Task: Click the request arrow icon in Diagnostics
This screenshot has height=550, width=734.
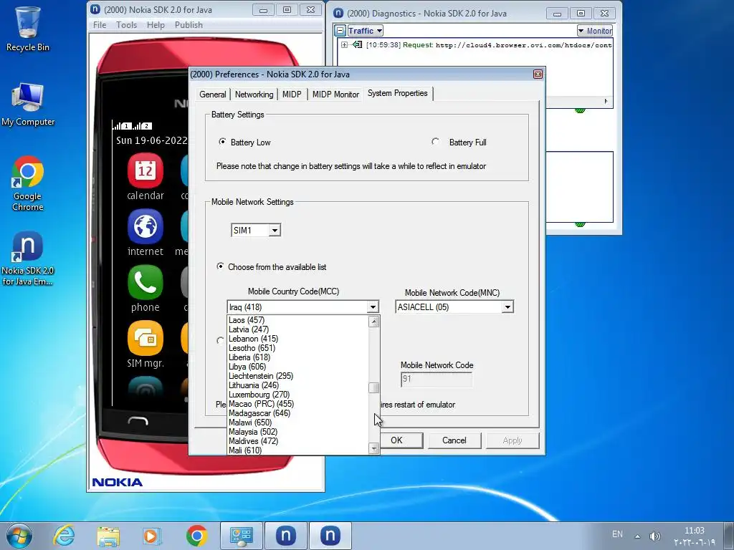Action: pos(358,45)
